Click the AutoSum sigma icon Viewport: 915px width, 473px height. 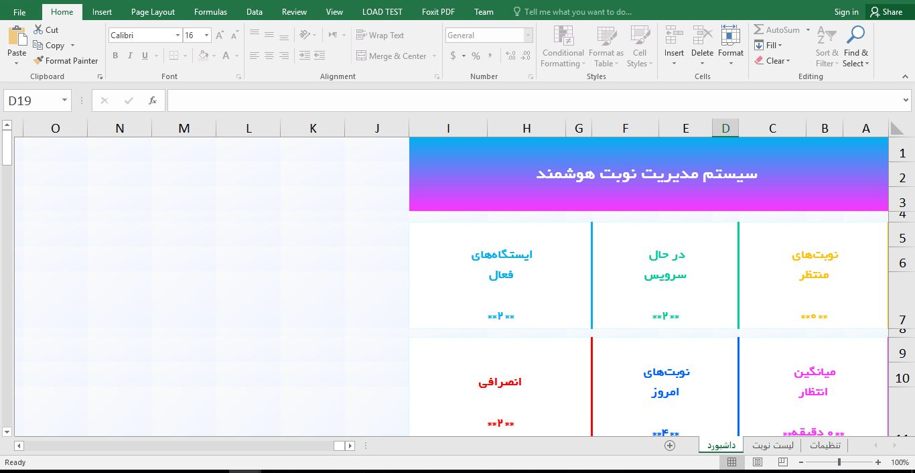coord(759,30)
